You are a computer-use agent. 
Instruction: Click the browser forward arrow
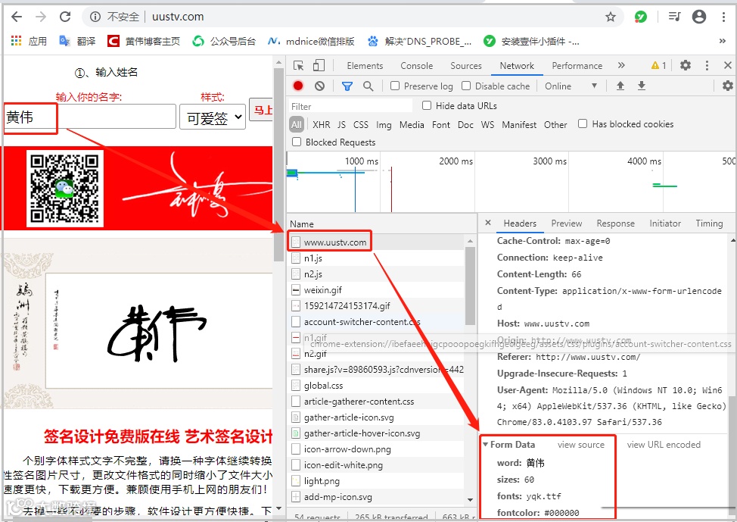click(x=41, y=17)
